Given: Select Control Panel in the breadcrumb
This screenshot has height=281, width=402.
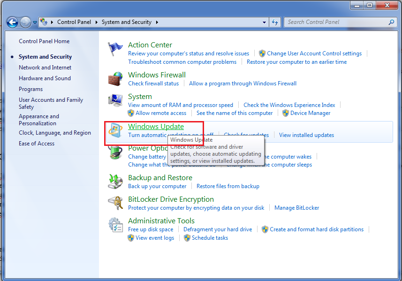Looking at the screenshot, I should pyautogui.click(x=74, y=22).
